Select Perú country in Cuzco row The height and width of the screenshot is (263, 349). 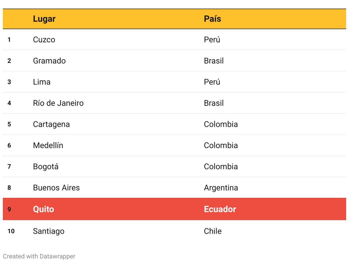pos(212,39)
